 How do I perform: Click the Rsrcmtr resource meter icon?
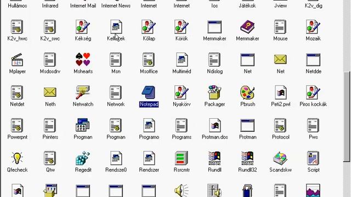pos(182,158)
